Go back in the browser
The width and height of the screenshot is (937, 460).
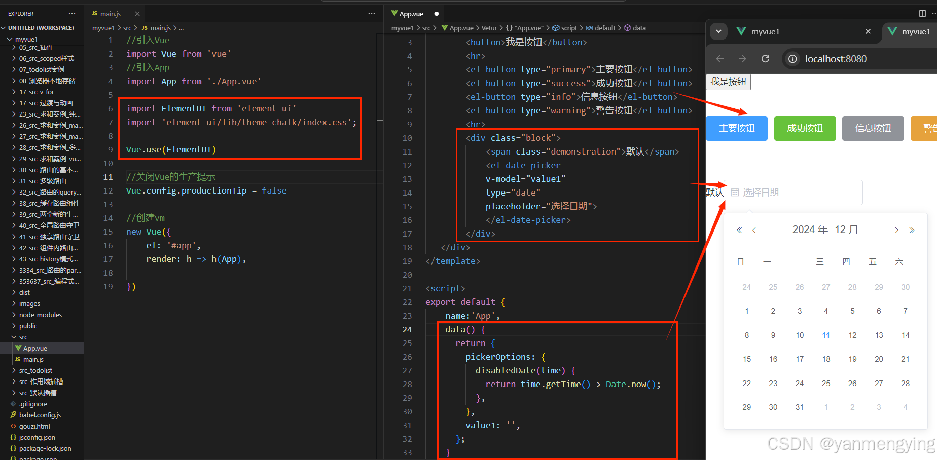719,59
